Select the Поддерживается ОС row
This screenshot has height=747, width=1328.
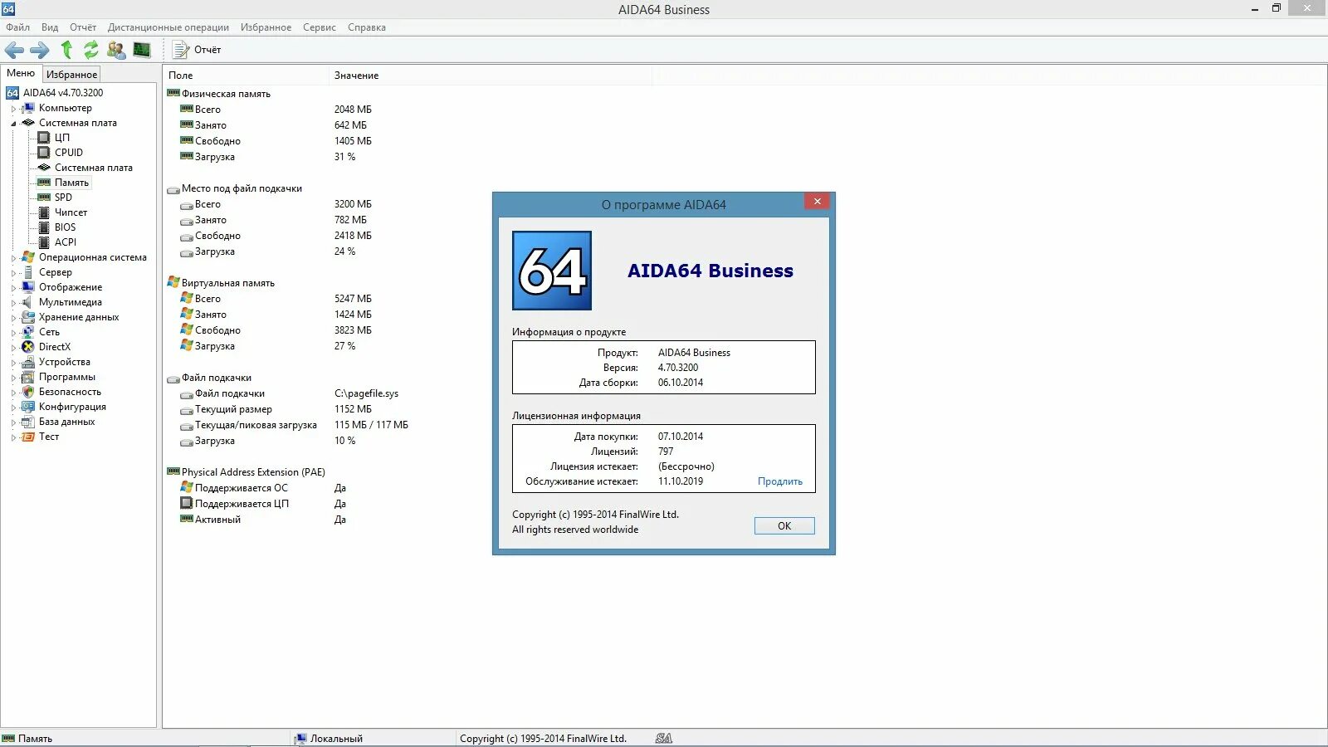263,488
